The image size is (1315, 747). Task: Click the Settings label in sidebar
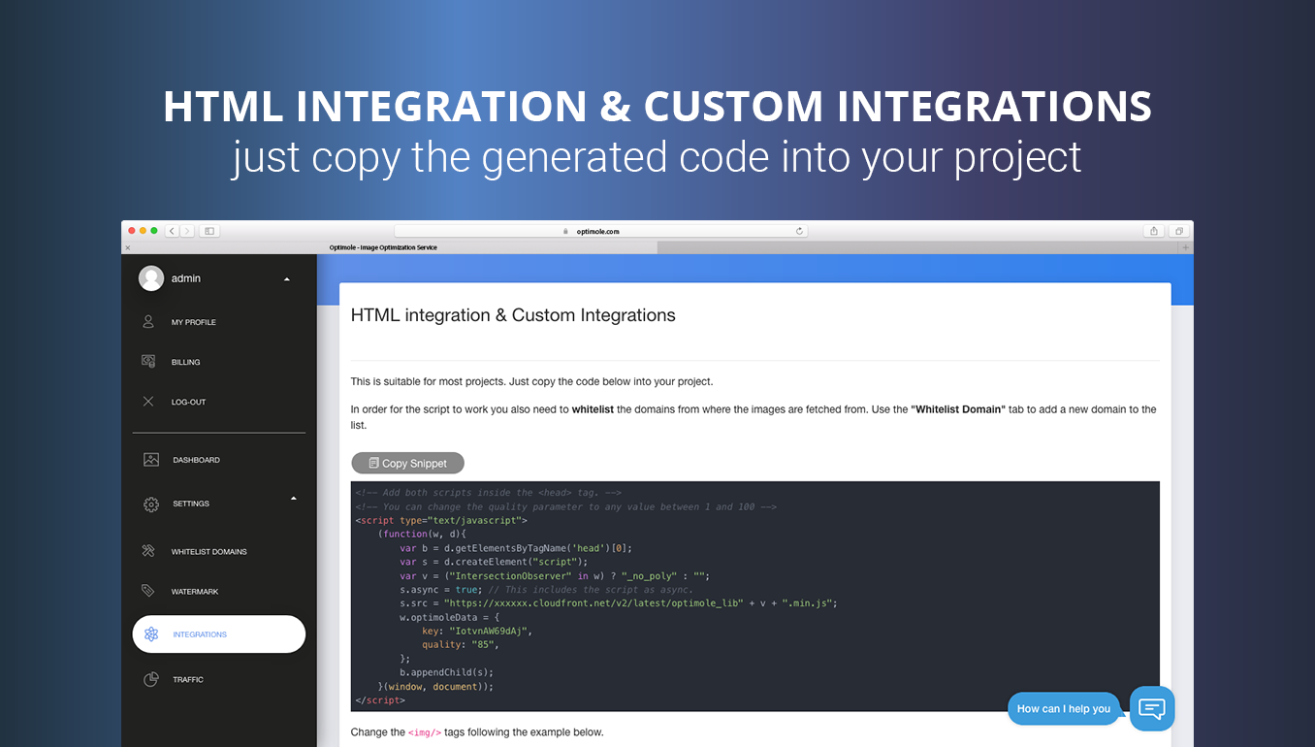(191, 503)
